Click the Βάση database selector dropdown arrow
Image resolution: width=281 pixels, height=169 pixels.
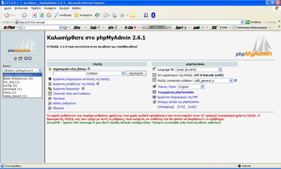point(40,71)
